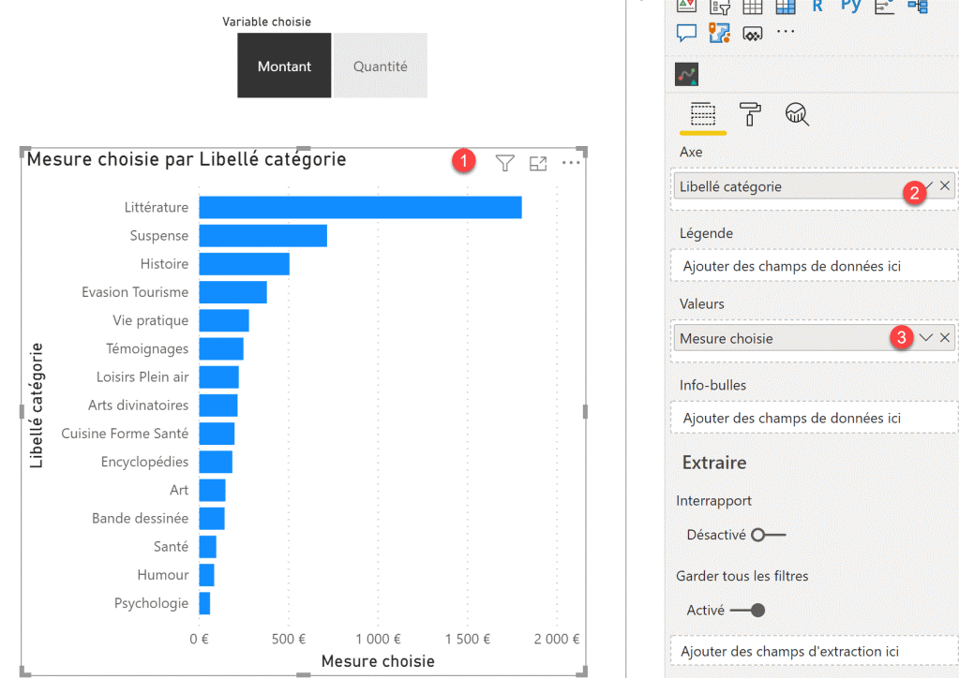Open the Mesure choisie value dropdown
Screen dimensions: 959x678
pos(924,337)
